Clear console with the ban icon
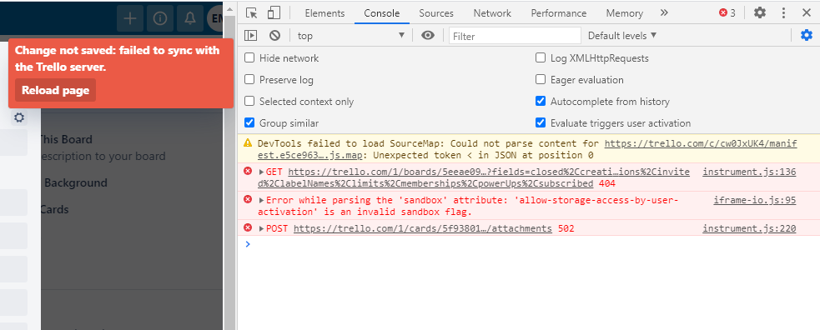The height and width of the screenshot is (330, 820). pos(275,36)
